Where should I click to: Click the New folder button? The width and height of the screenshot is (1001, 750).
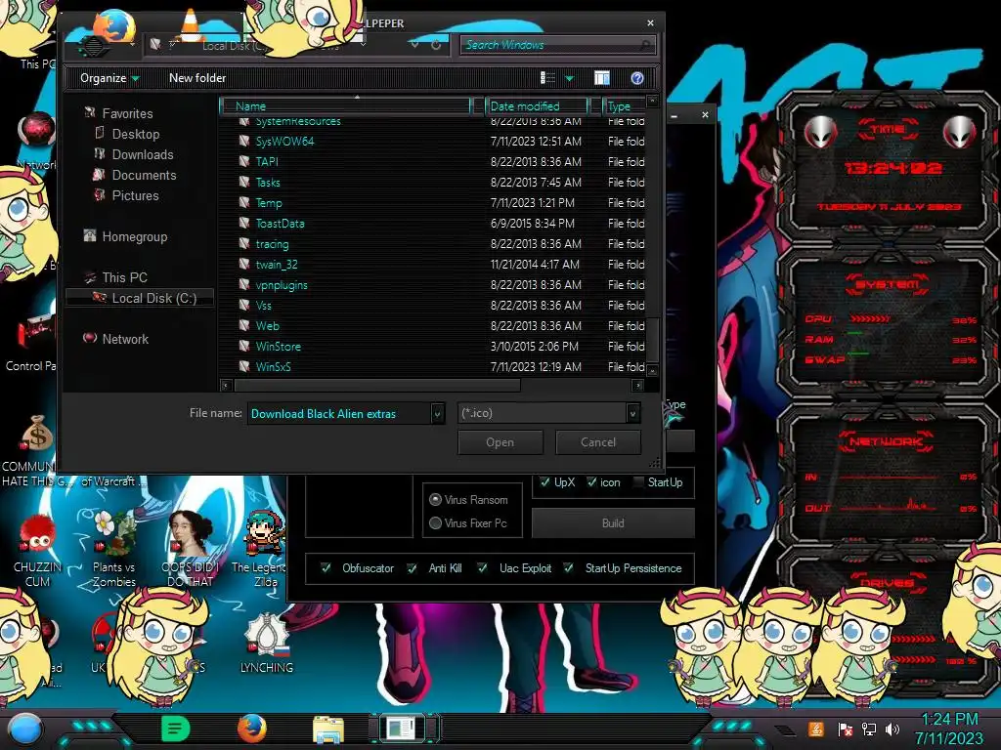197,78
